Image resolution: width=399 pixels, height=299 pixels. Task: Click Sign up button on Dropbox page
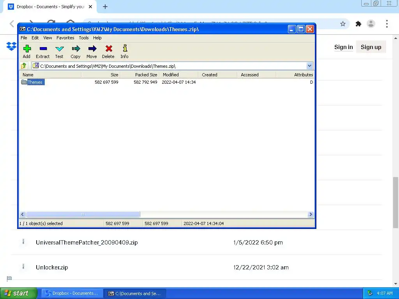coord(371,47)
